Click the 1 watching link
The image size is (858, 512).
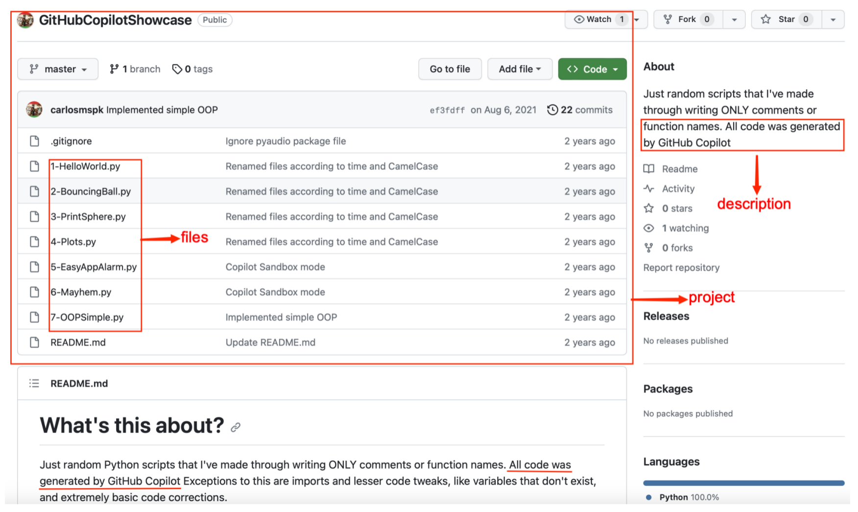[686, 228]
